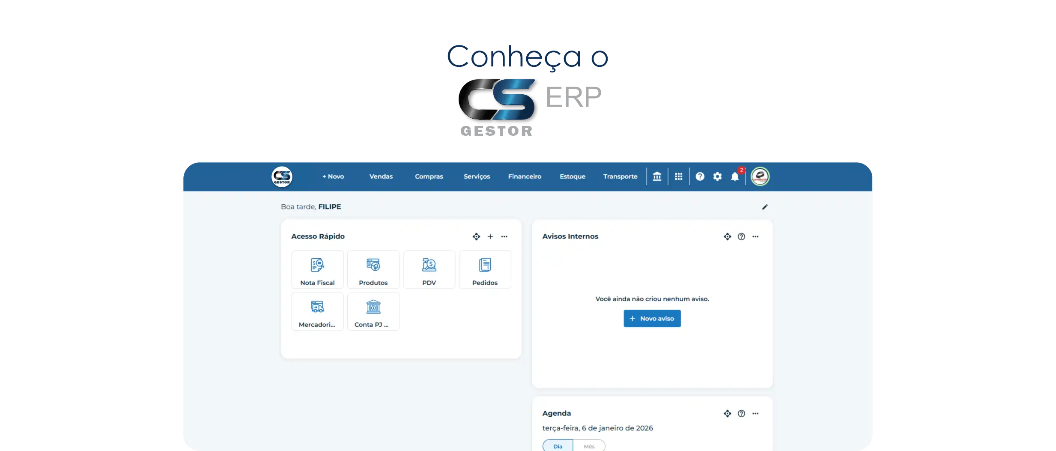This screenshot has height=451, width=1056.
Task: Switch Agenda to Mês view
Action: coord(589,446)
